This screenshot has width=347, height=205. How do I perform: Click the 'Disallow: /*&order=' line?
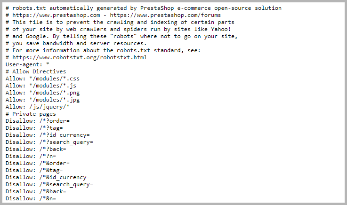point(37,164)
